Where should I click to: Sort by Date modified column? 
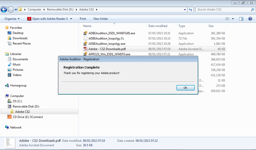158,26
